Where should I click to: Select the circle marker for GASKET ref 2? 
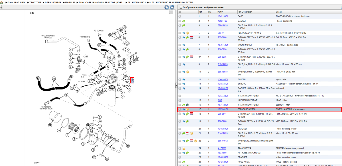[x=180, y=21]
